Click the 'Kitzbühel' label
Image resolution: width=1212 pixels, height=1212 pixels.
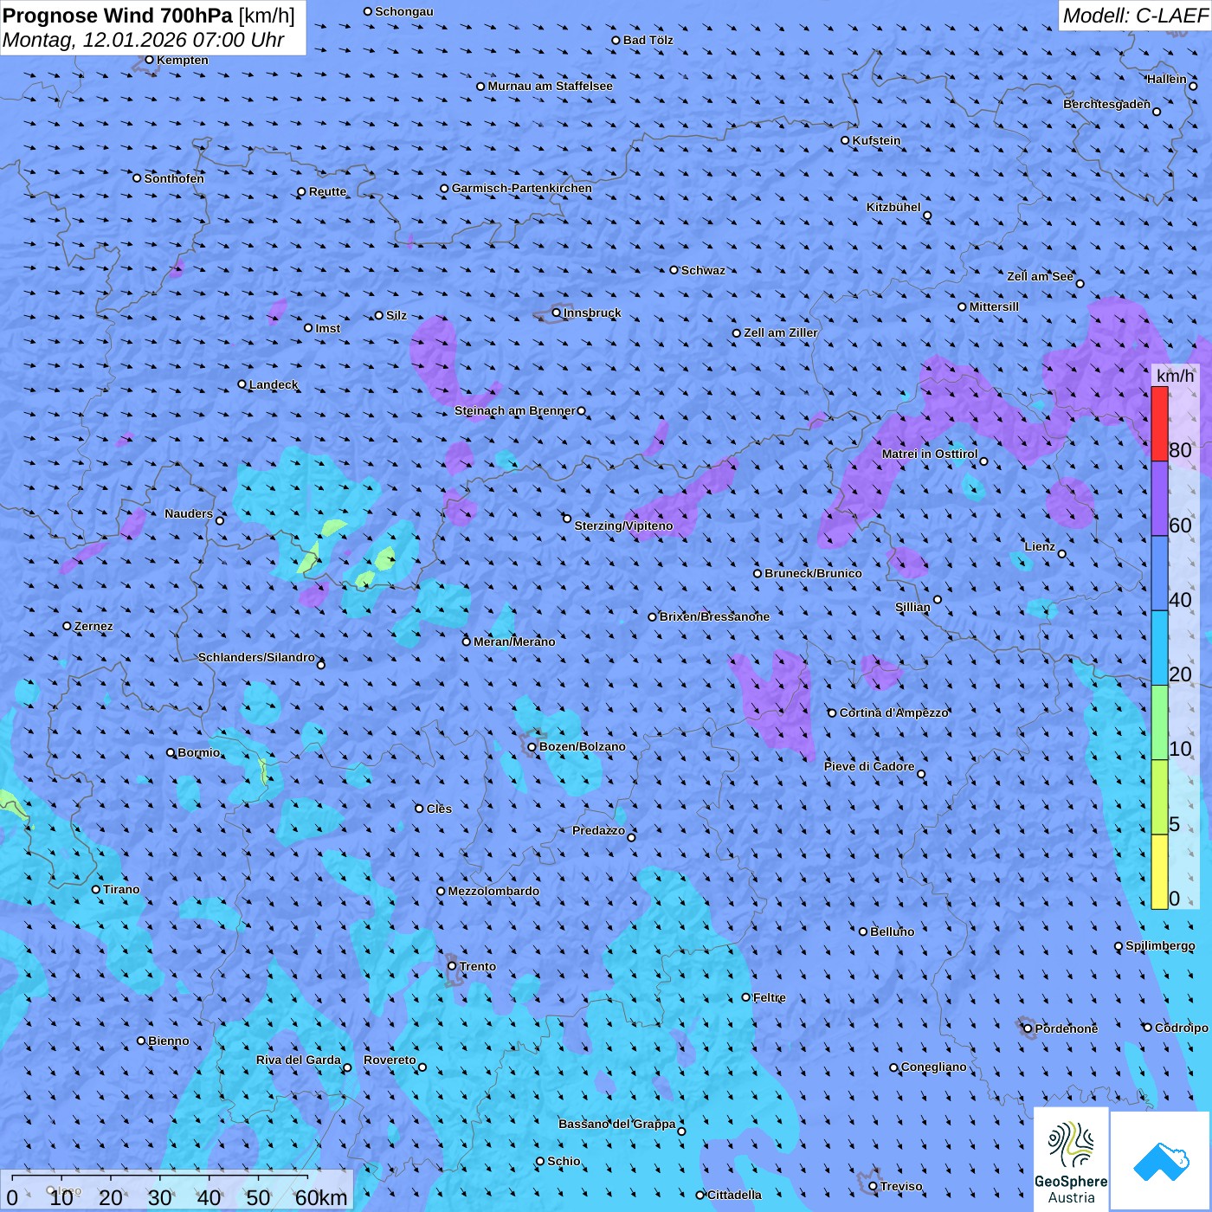pyautogui.click(x=893, y=207)
